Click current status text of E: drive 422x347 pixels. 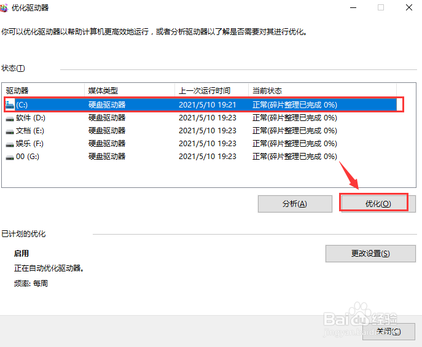[x=295, y=130]
